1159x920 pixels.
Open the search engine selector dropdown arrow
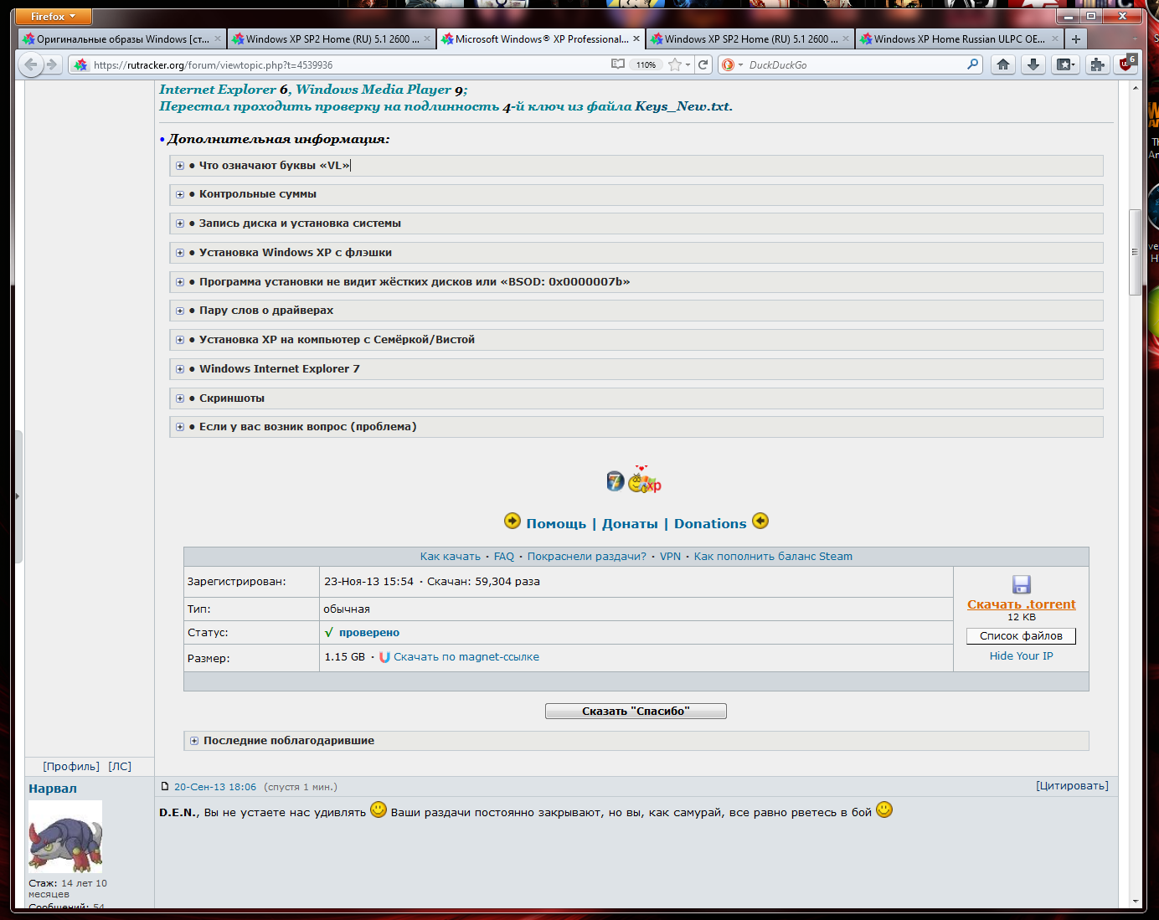[740, 64]
